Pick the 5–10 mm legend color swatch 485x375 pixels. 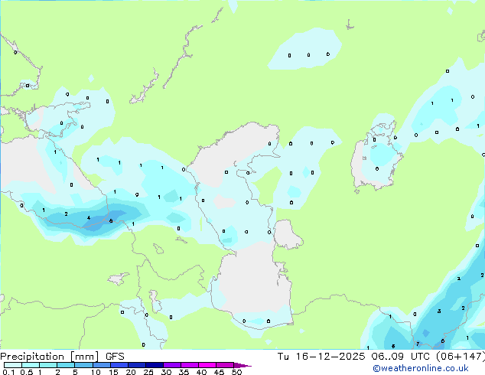[x=84, y=365]
